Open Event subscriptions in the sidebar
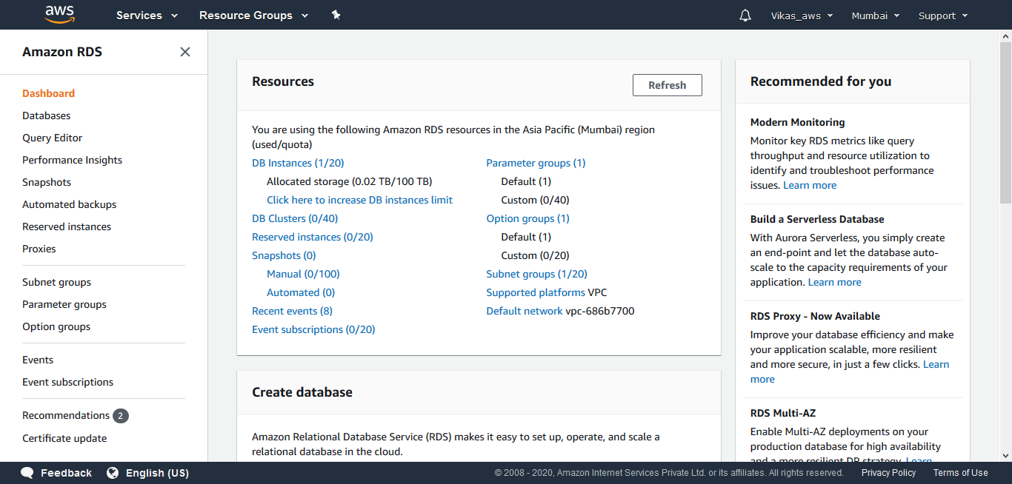The width and height of the screenshot is (1012, 484). [68, 382]
